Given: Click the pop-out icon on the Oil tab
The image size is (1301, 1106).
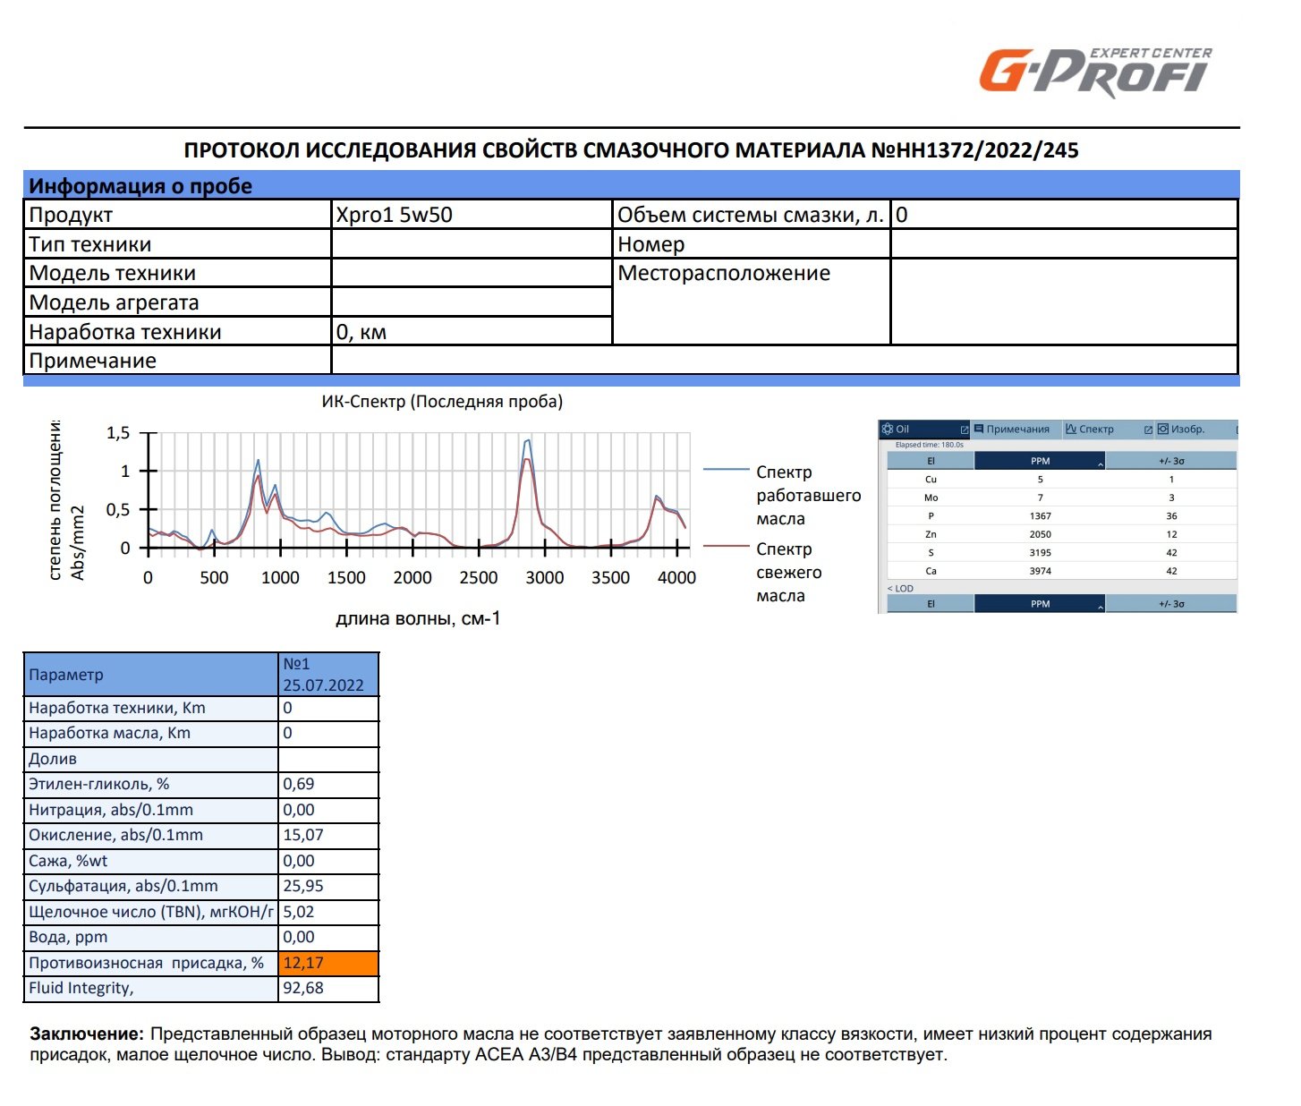Looking at the screenshot, I should coord(964,430).
